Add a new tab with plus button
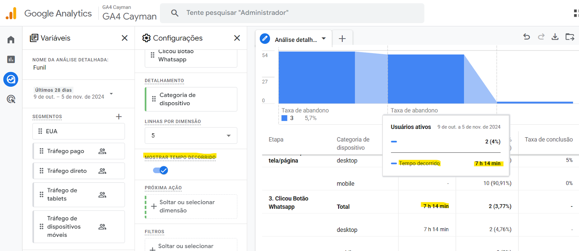Screen dimensions: 579x251 click(342, 39)
